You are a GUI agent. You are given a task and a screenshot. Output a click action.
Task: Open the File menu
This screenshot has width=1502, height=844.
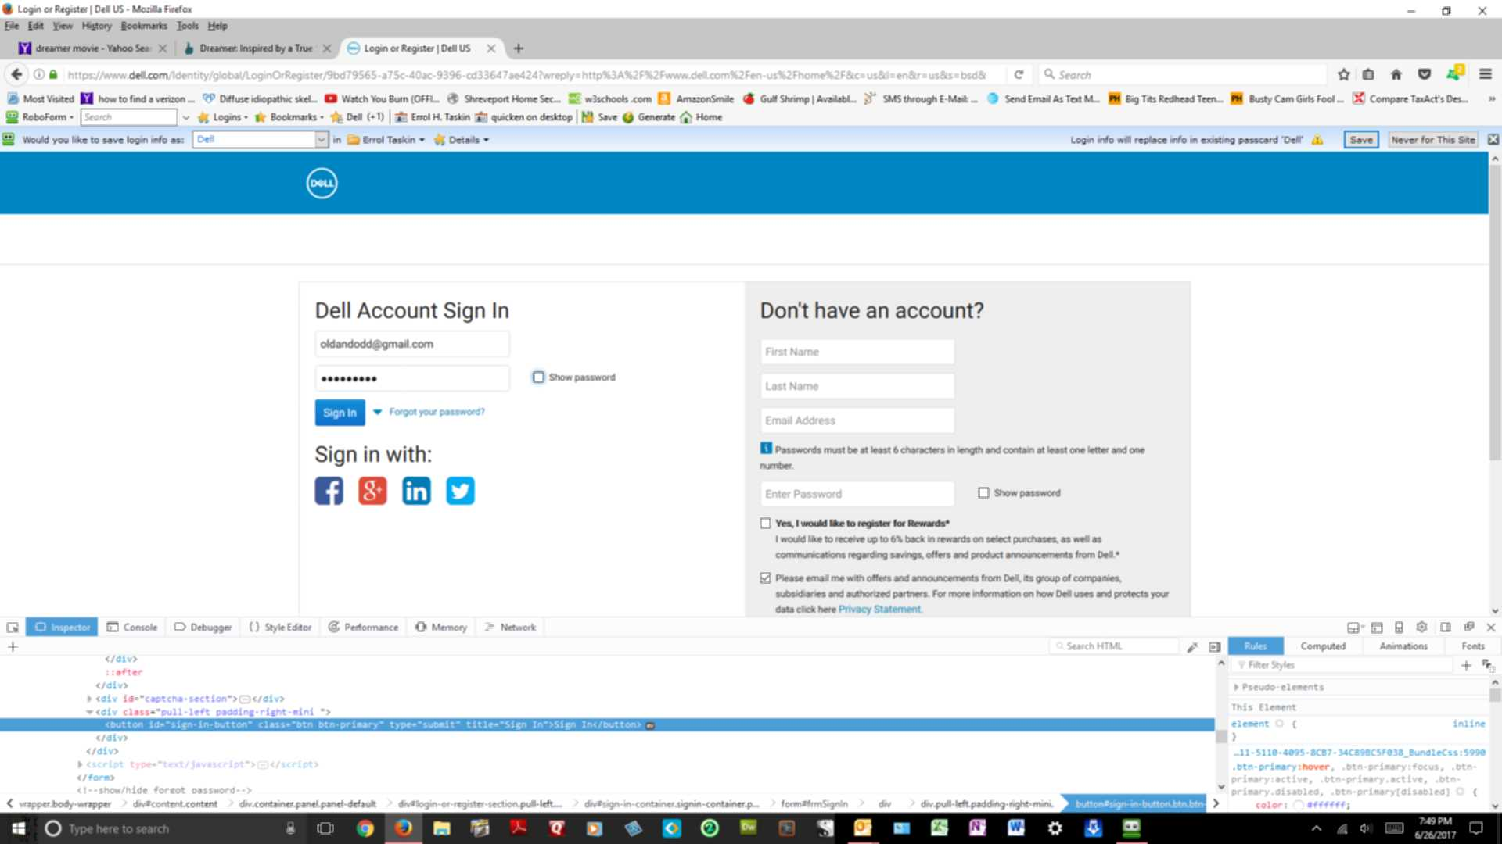11,26
